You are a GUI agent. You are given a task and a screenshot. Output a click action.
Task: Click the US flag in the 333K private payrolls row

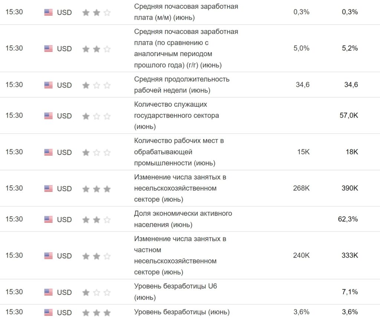pyautogui.click(x=48, y=256)
